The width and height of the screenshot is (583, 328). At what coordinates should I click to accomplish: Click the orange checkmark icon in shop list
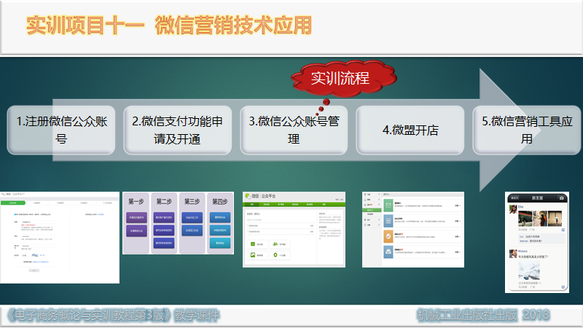[x=388, y=236]
